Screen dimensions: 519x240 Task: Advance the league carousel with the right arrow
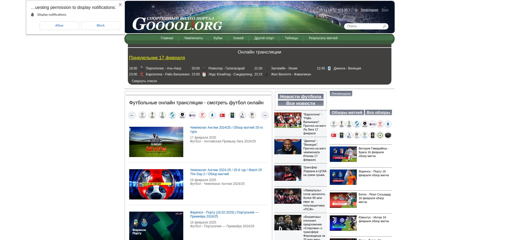tap(265, 115)
